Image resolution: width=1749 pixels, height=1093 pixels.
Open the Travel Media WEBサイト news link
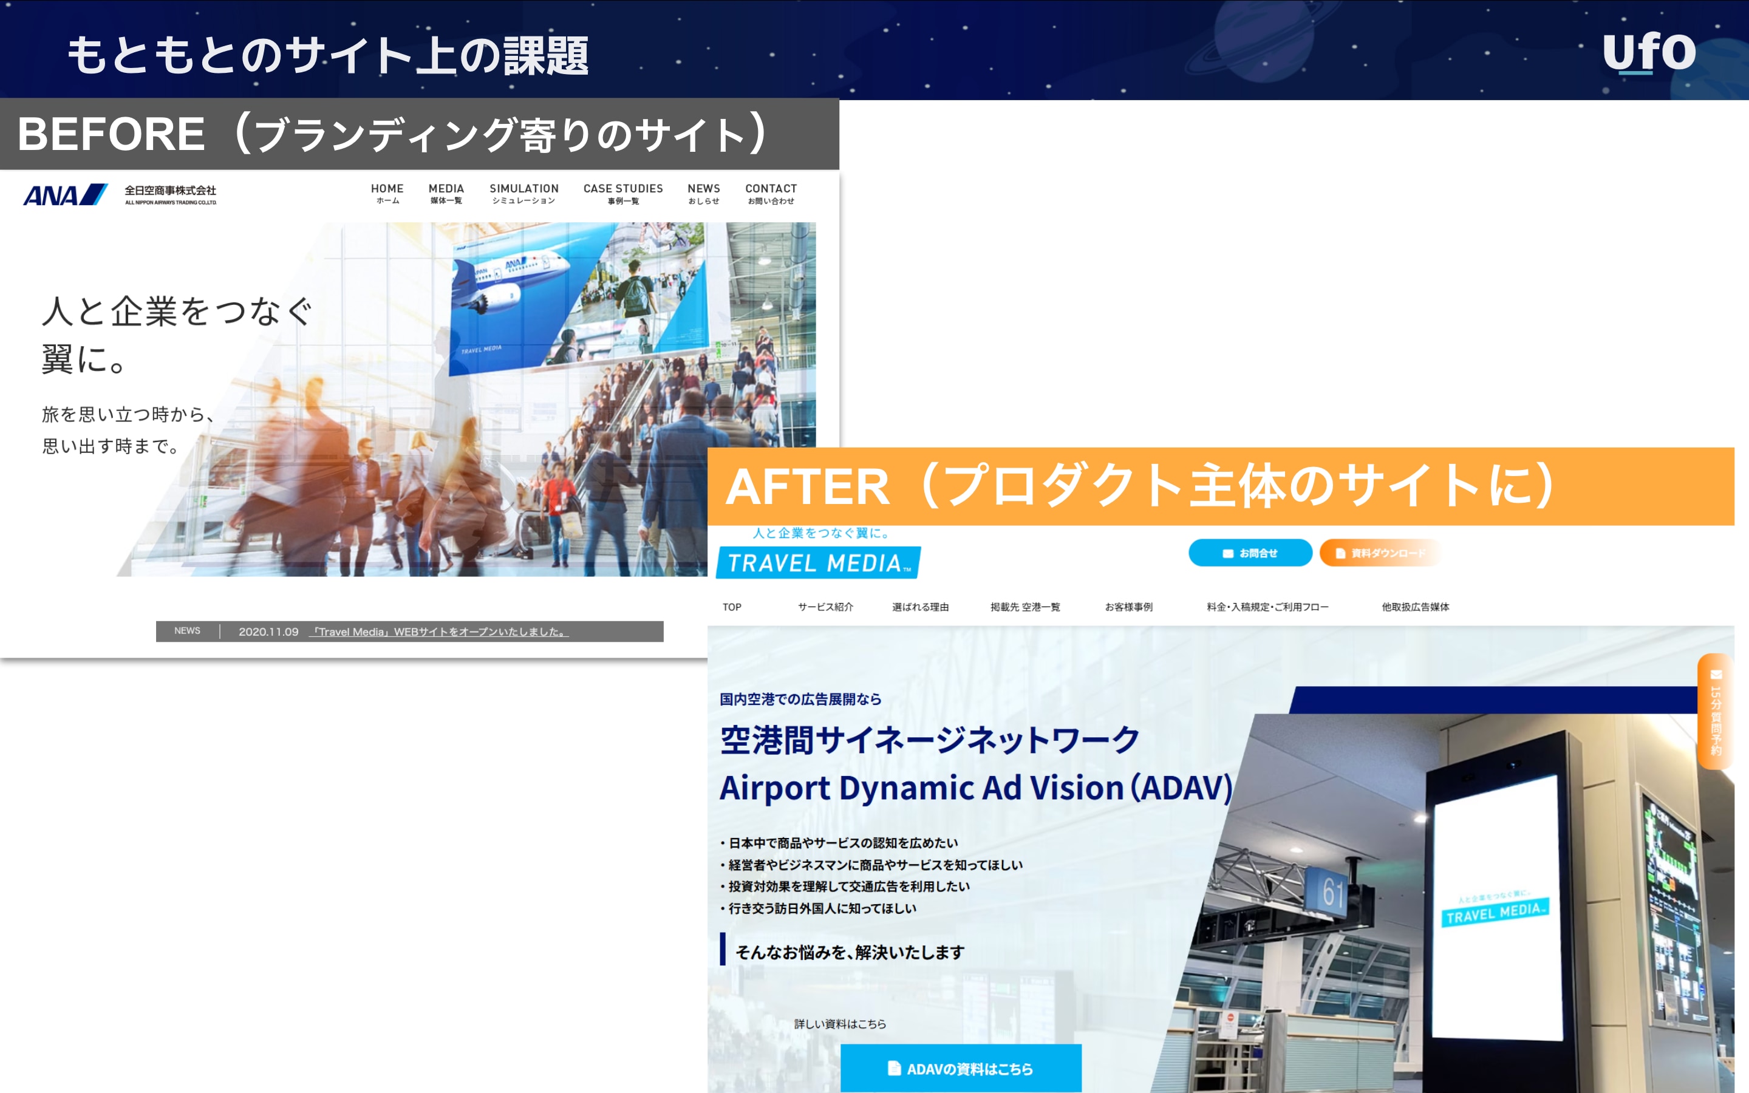(x=438, y=631)
